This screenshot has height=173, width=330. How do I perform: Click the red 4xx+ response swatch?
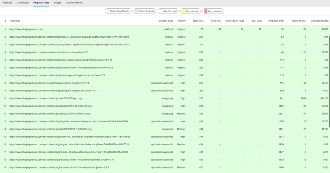[206, 11]
